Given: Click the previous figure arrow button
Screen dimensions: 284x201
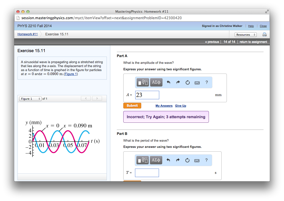Looking at the screenshot, I should (86, 98).
